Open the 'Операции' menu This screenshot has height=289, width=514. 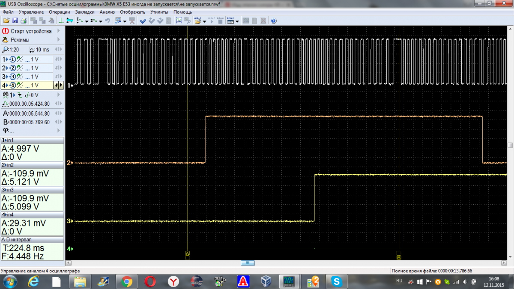point(60,12)
